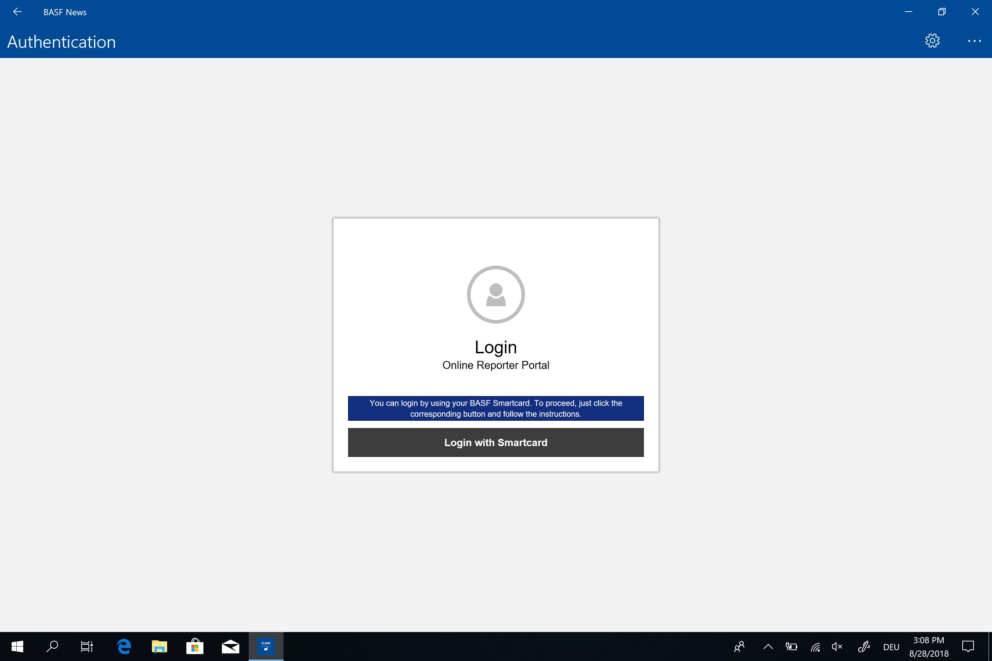992x661 pixels.
Task: Click the People icon in the system tray
Action: pos(739,646)
